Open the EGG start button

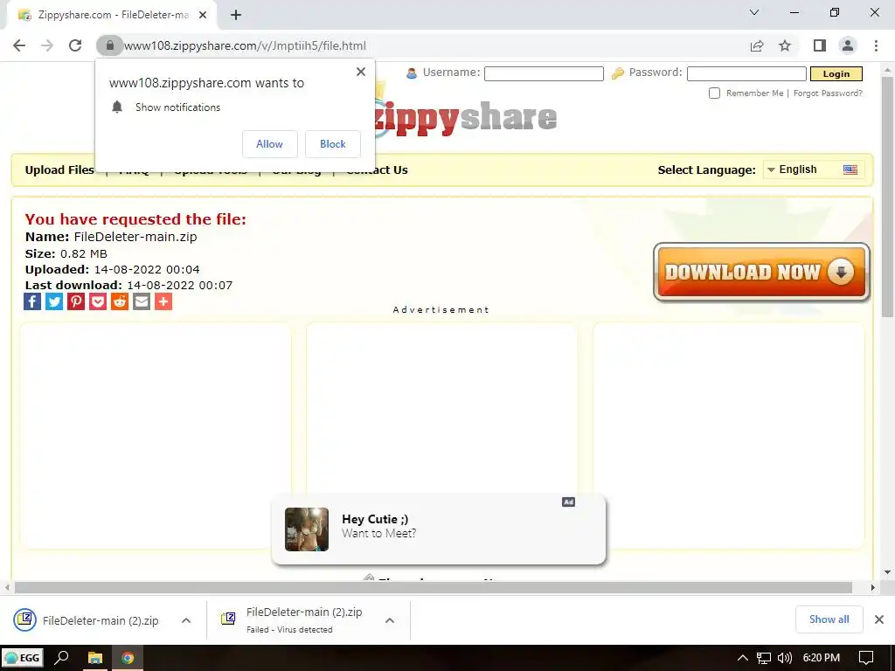(x=23, y=658)
